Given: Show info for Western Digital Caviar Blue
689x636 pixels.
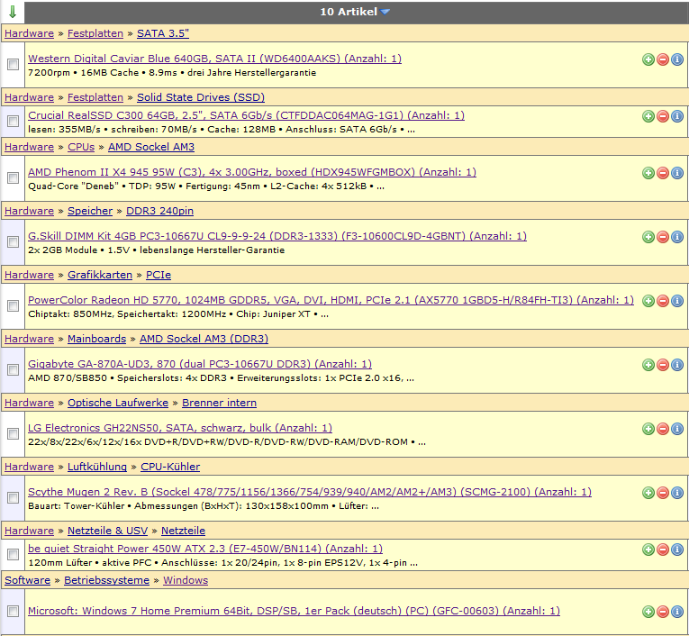Looking at the screenshot, I should coord(677,59).
